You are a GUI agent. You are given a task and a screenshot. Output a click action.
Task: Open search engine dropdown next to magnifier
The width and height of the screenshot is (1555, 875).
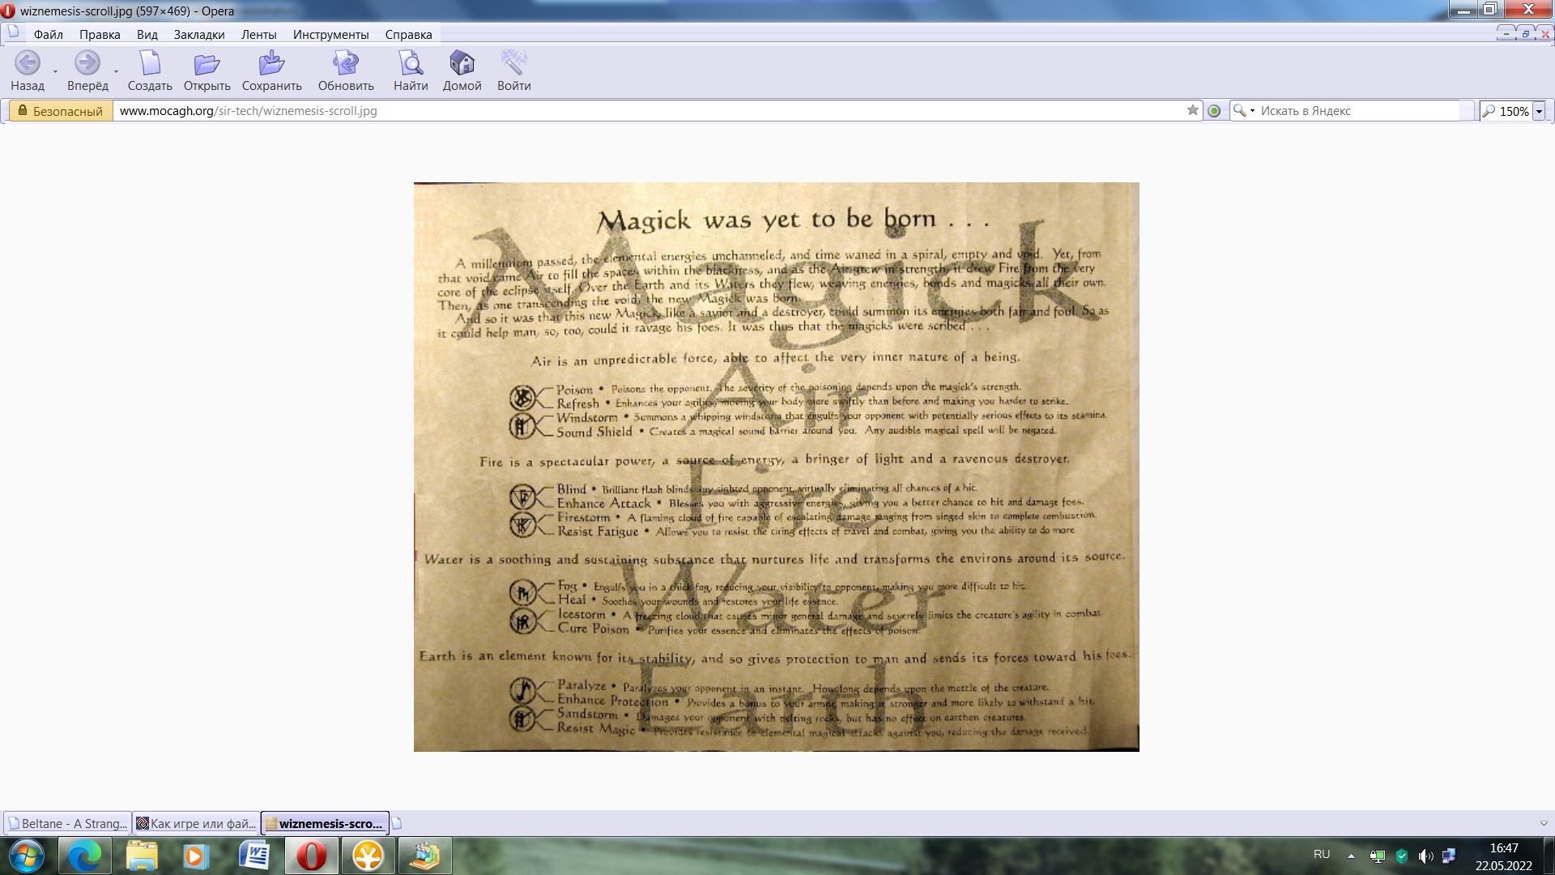click(1252, 111)
